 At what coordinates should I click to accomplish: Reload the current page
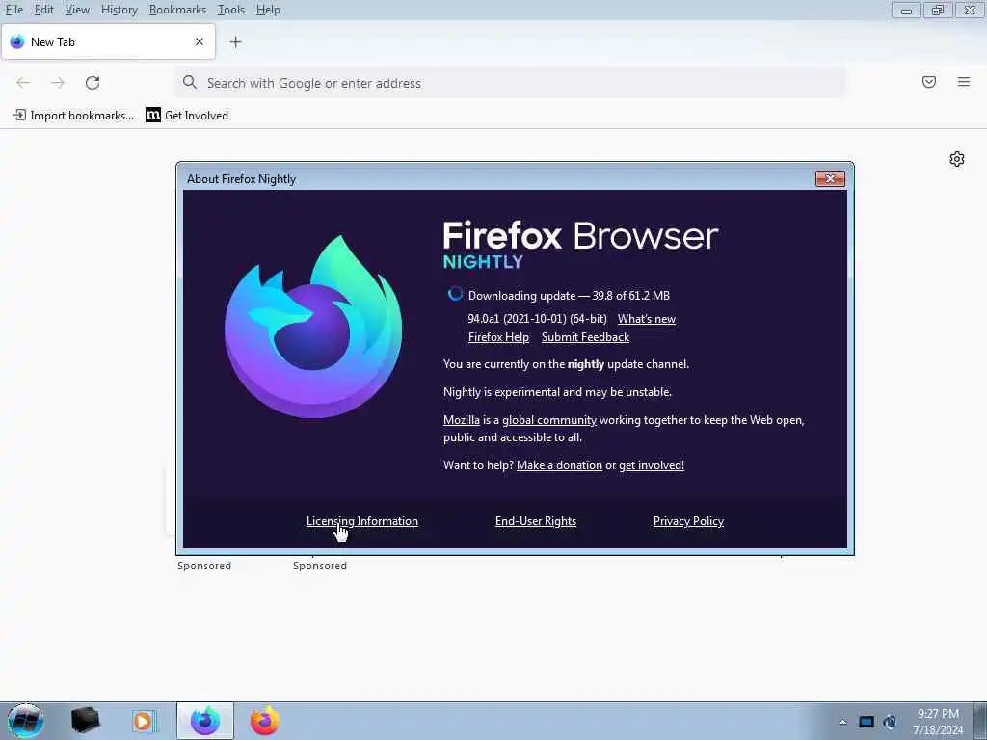93,83
